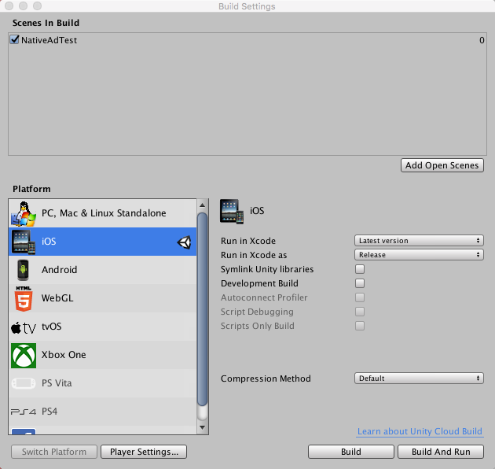The width and height of the screenshot is (495, 469).
Task: Click the PC, Mac & Linux Standalone platform icon
Action: pyautogui.click(x=24, y=214)
